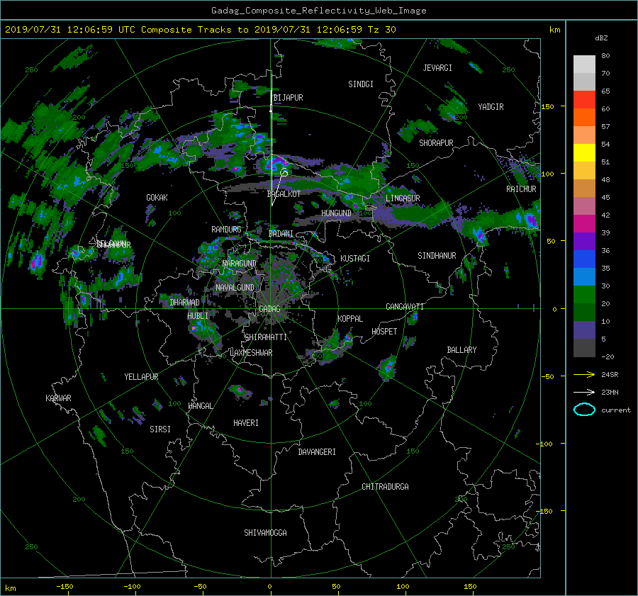This screenshot has height=596, width=638.
Task: Click the storm cell marker above BAGALKOT
Action: (284, 172)
